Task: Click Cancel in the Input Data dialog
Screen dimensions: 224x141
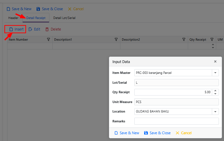Action: tap(184, 133)
